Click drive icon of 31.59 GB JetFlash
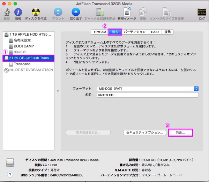 click(x=6, y=58)
